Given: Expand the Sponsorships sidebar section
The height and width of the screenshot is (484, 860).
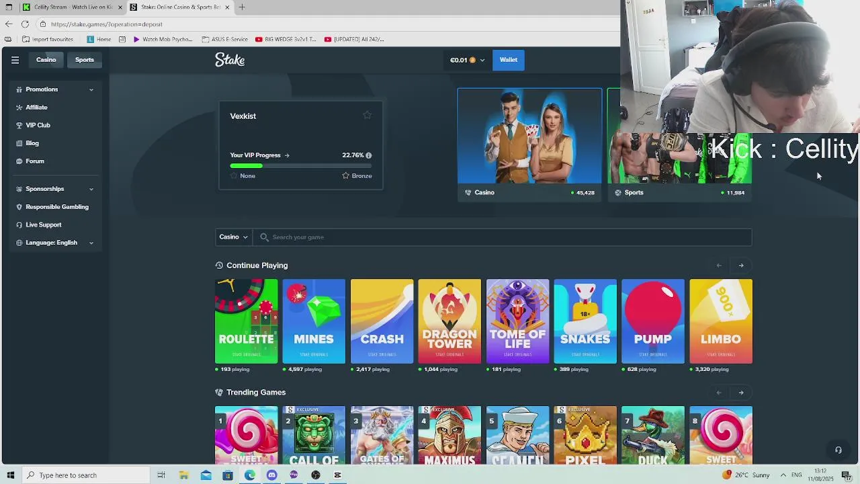Looking at the screenshot, I should tap(56, 189).
